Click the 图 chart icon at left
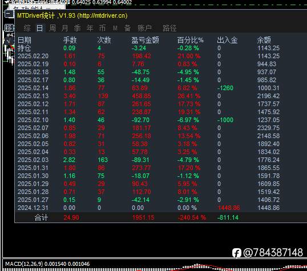The height and width of the screenshot is (271, 307). (9, 28)
